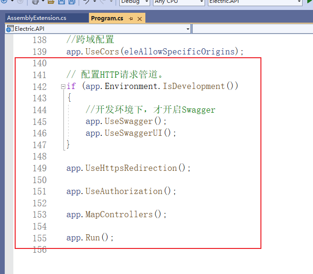Click on the app.UseSwaggerUI() code line
Screen dimensions: 313x274
[131, 133]
